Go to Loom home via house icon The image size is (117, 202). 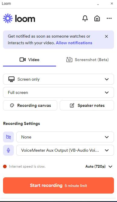coord(97,18)
